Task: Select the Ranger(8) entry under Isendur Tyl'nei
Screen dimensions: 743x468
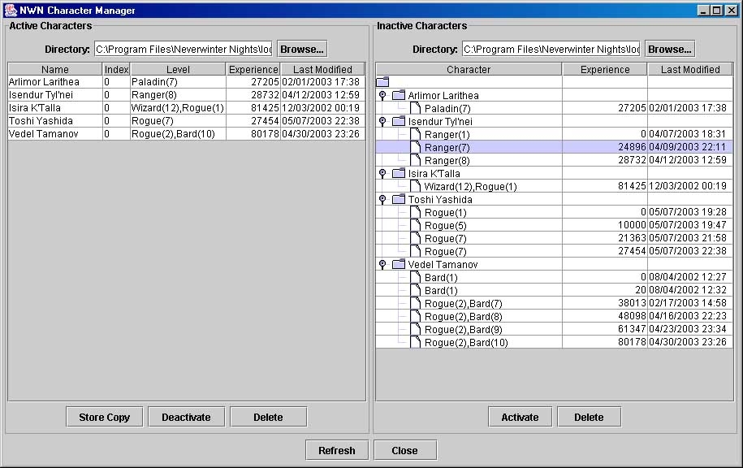Action: (447, 161)
